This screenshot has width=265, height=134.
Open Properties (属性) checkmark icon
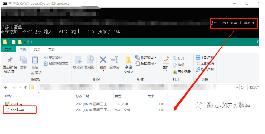(x=166, y=60)
